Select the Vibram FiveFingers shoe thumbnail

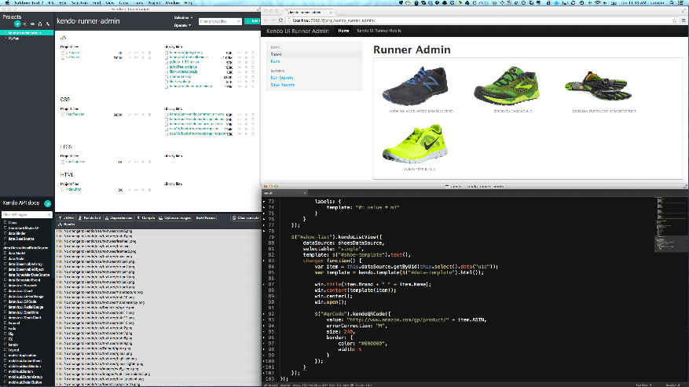click(599, 86)
